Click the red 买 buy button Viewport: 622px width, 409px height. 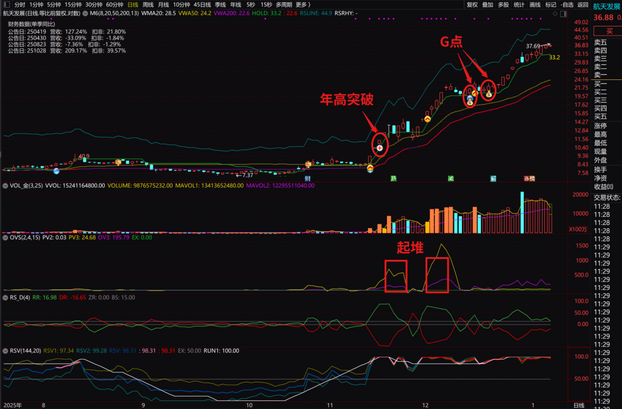pos(609,31)
